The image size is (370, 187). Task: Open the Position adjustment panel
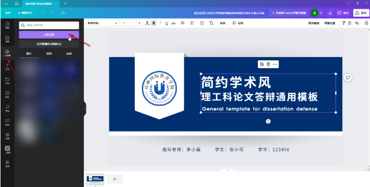[x=329, y=23]
